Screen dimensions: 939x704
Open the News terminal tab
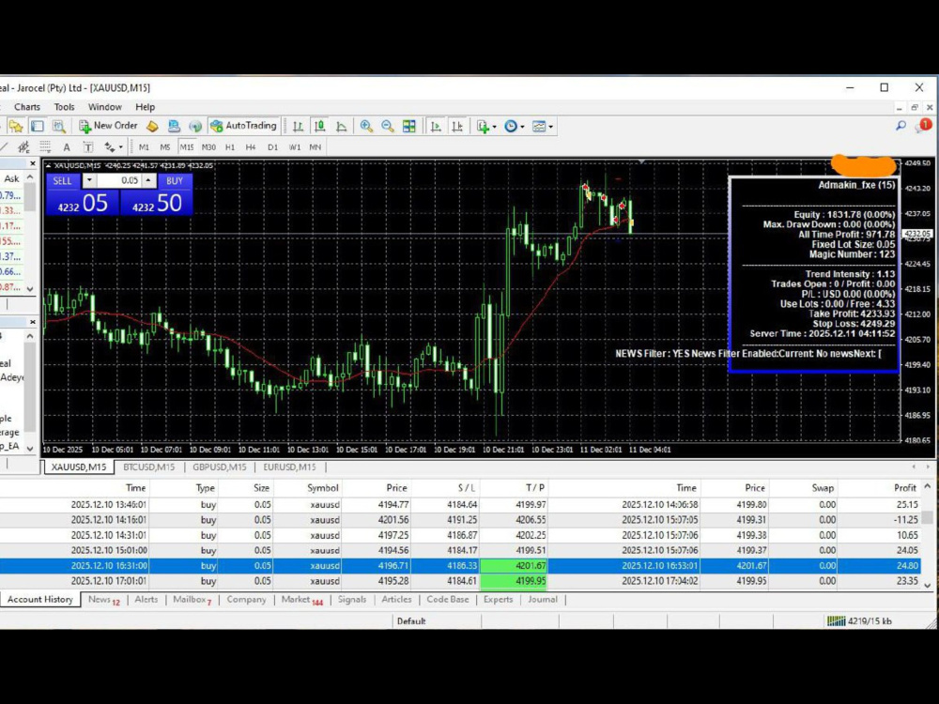tap(103, 600)
